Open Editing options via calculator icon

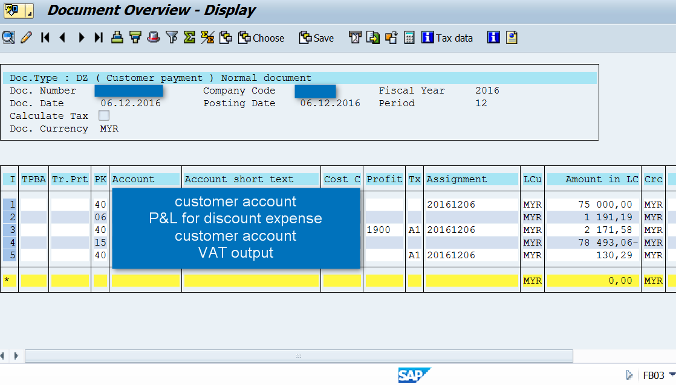[x=408, y=37]
